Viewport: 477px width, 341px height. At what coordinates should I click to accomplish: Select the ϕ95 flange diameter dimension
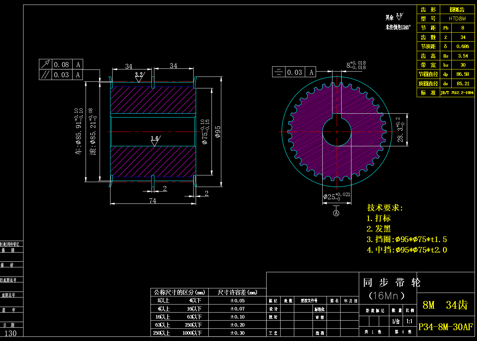pos(218,132)
